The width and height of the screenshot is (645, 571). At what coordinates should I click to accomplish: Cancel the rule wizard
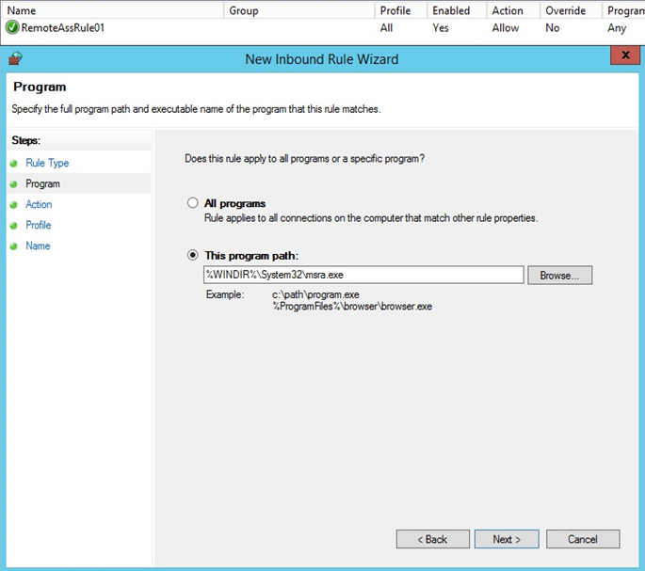(x=583, y=539)
